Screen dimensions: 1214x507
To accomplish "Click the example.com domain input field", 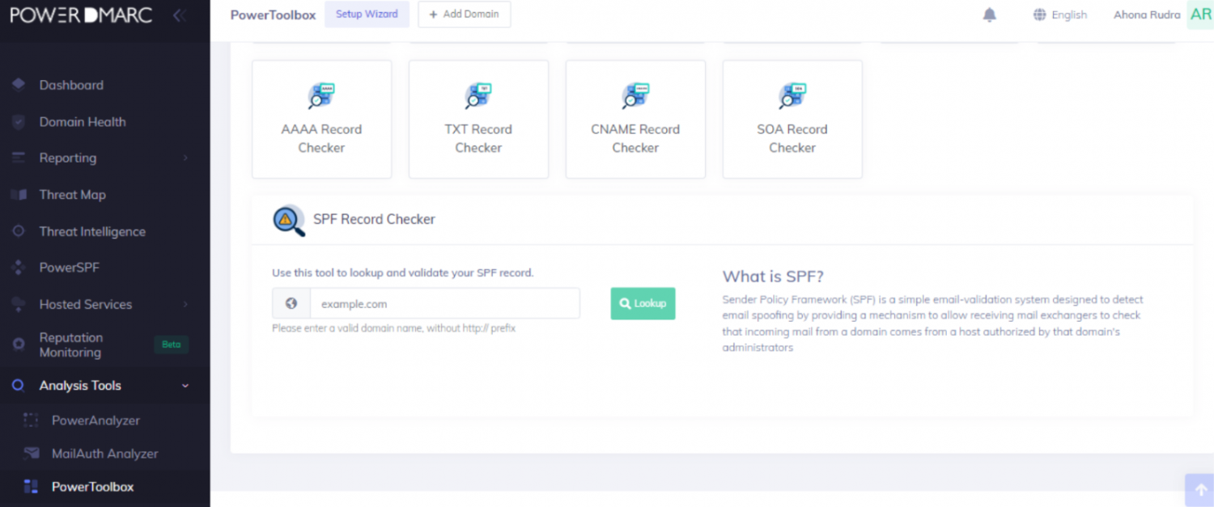I will (x=445, y=303).
